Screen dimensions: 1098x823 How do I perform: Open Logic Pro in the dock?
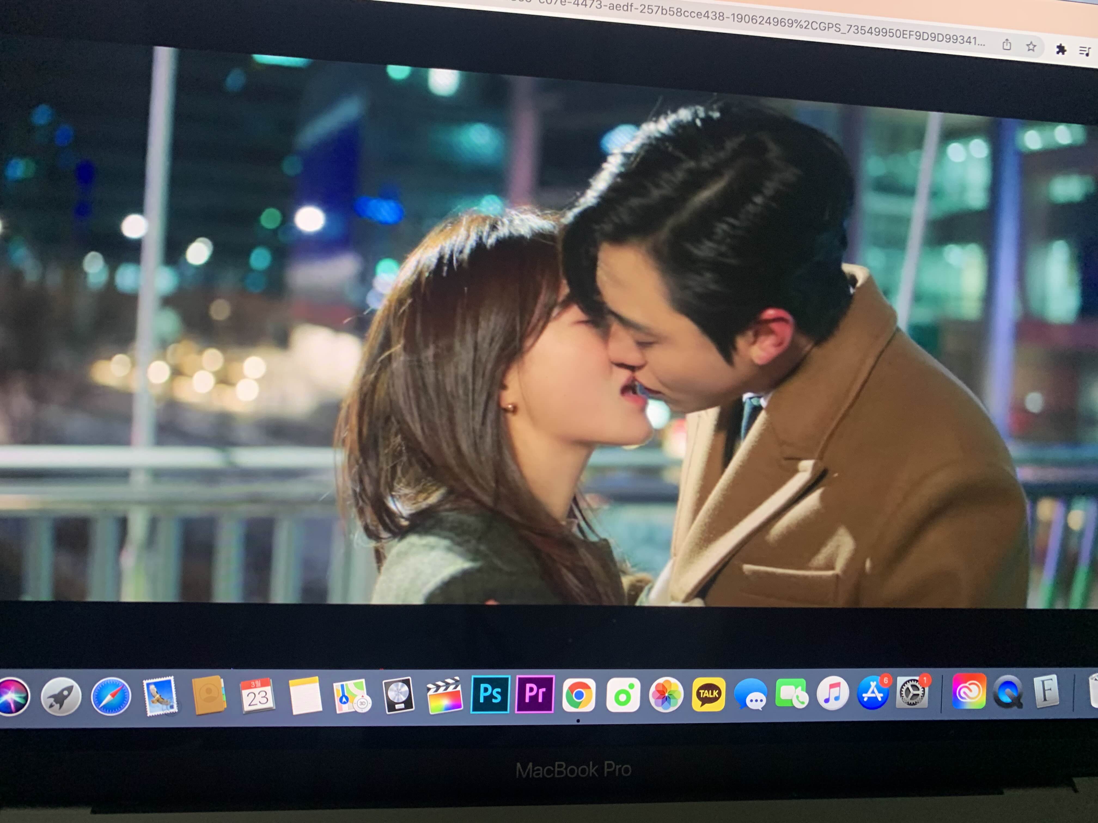[399, 695]
